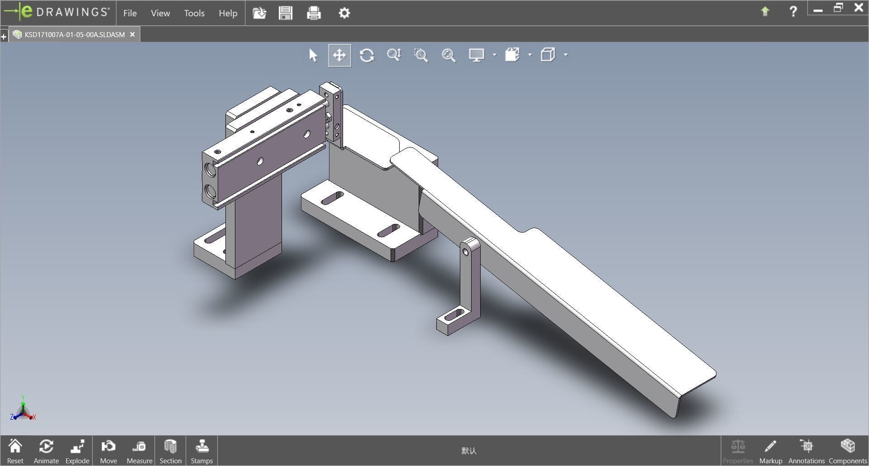The height and width of the screenshot is (466, 869).
Task: Open the Components panel
Action: coord(848,451)
